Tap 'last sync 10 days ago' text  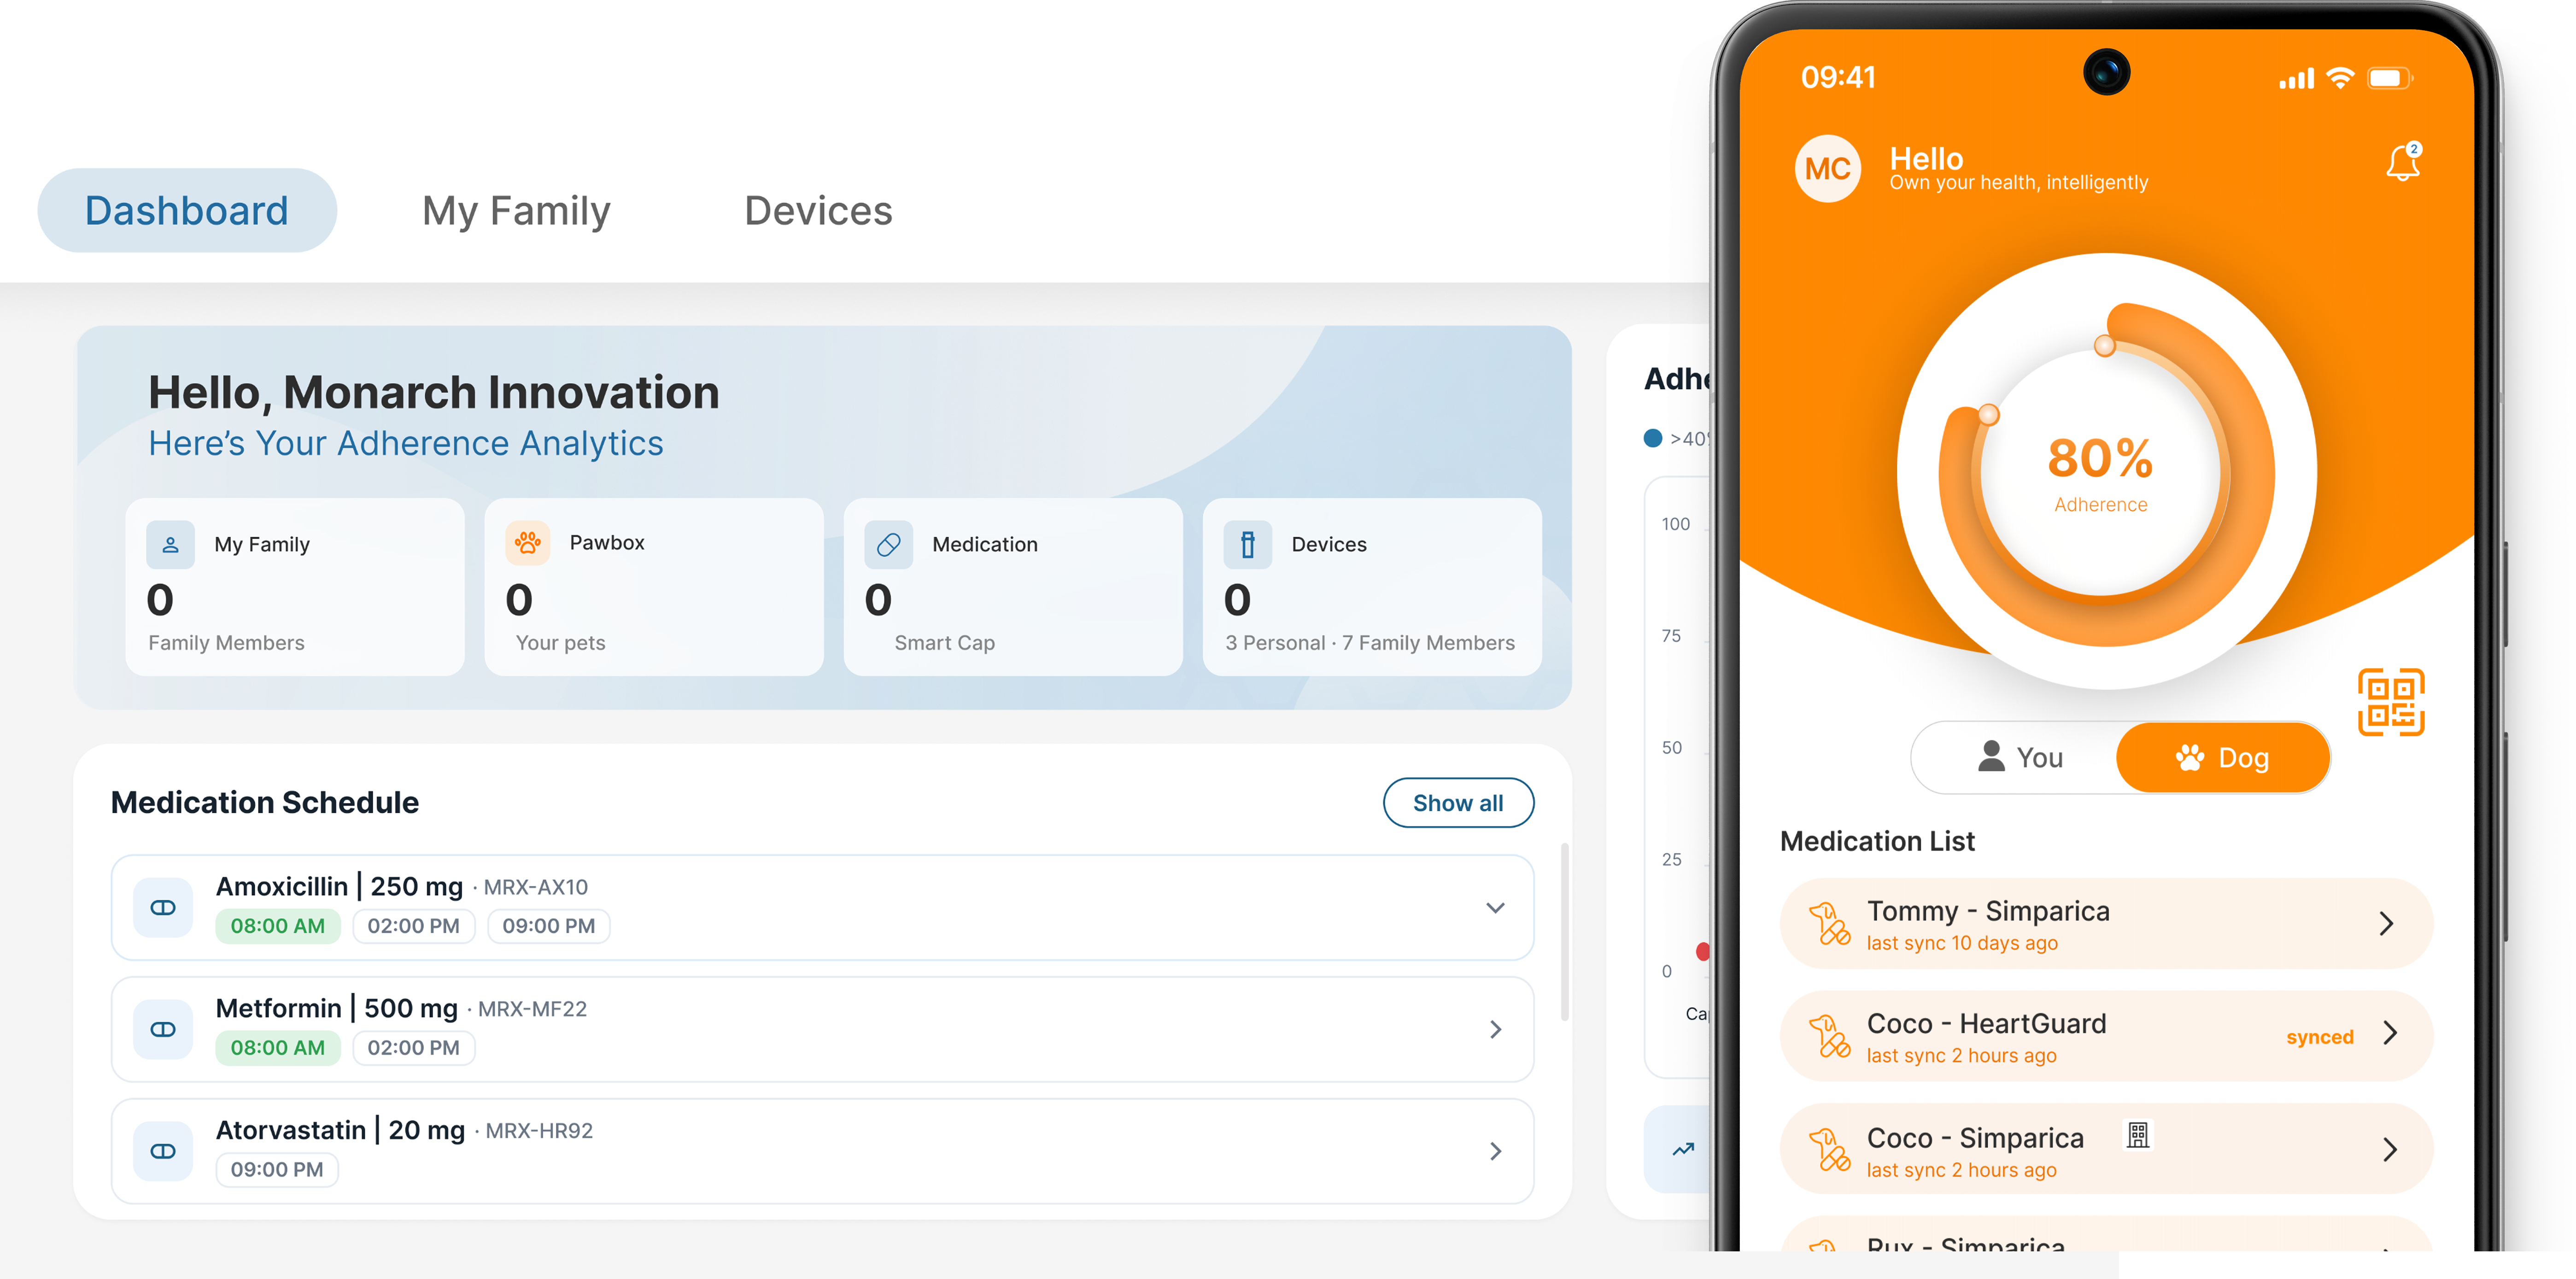(1962, 943)
